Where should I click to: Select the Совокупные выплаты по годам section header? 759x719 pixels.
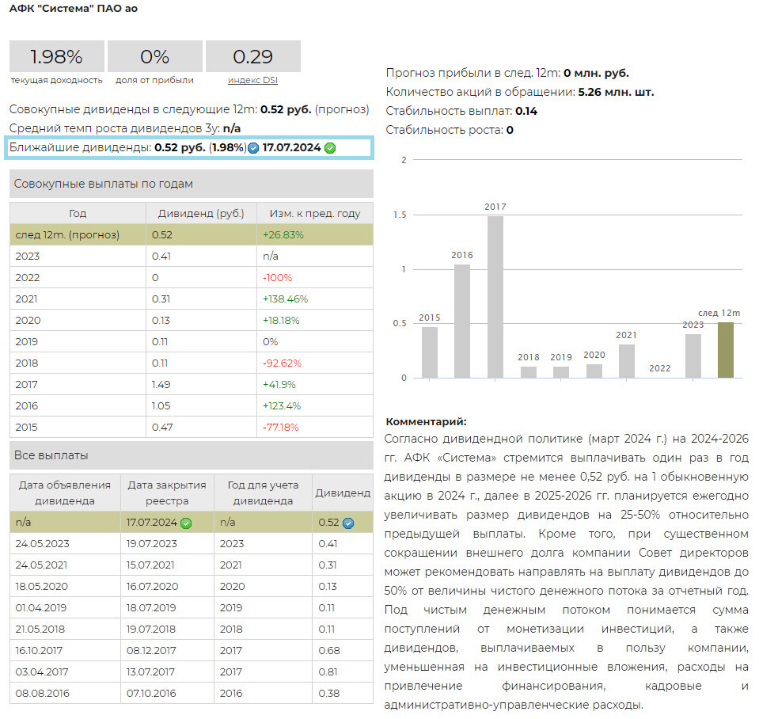(x=191, y=184)
